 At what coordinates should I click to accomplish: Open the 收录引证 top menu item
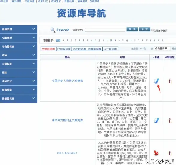[x=43, y=1]
